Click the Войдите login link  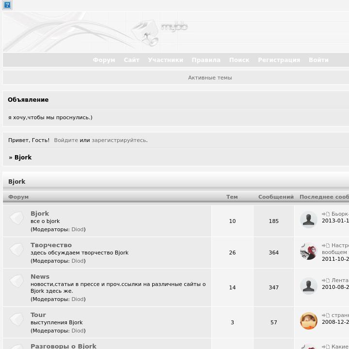click(66, 140)
